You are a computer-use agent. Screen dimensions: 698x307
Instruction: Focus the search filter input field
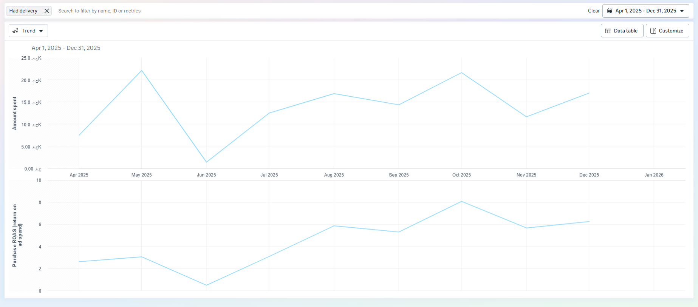point(320,11)
